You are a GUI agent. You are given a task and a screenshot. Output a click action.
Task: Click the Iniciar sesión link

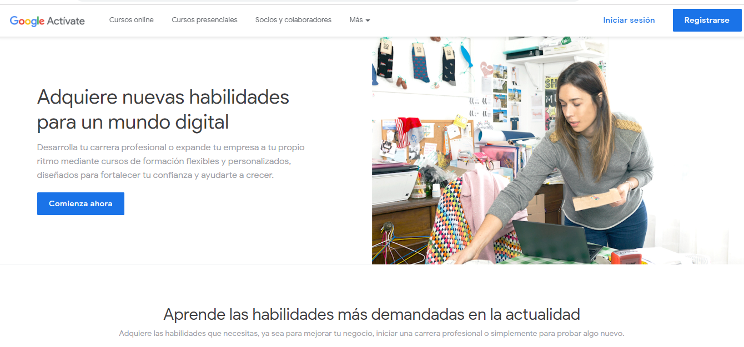pyautogui.click(x=629, y=20)
